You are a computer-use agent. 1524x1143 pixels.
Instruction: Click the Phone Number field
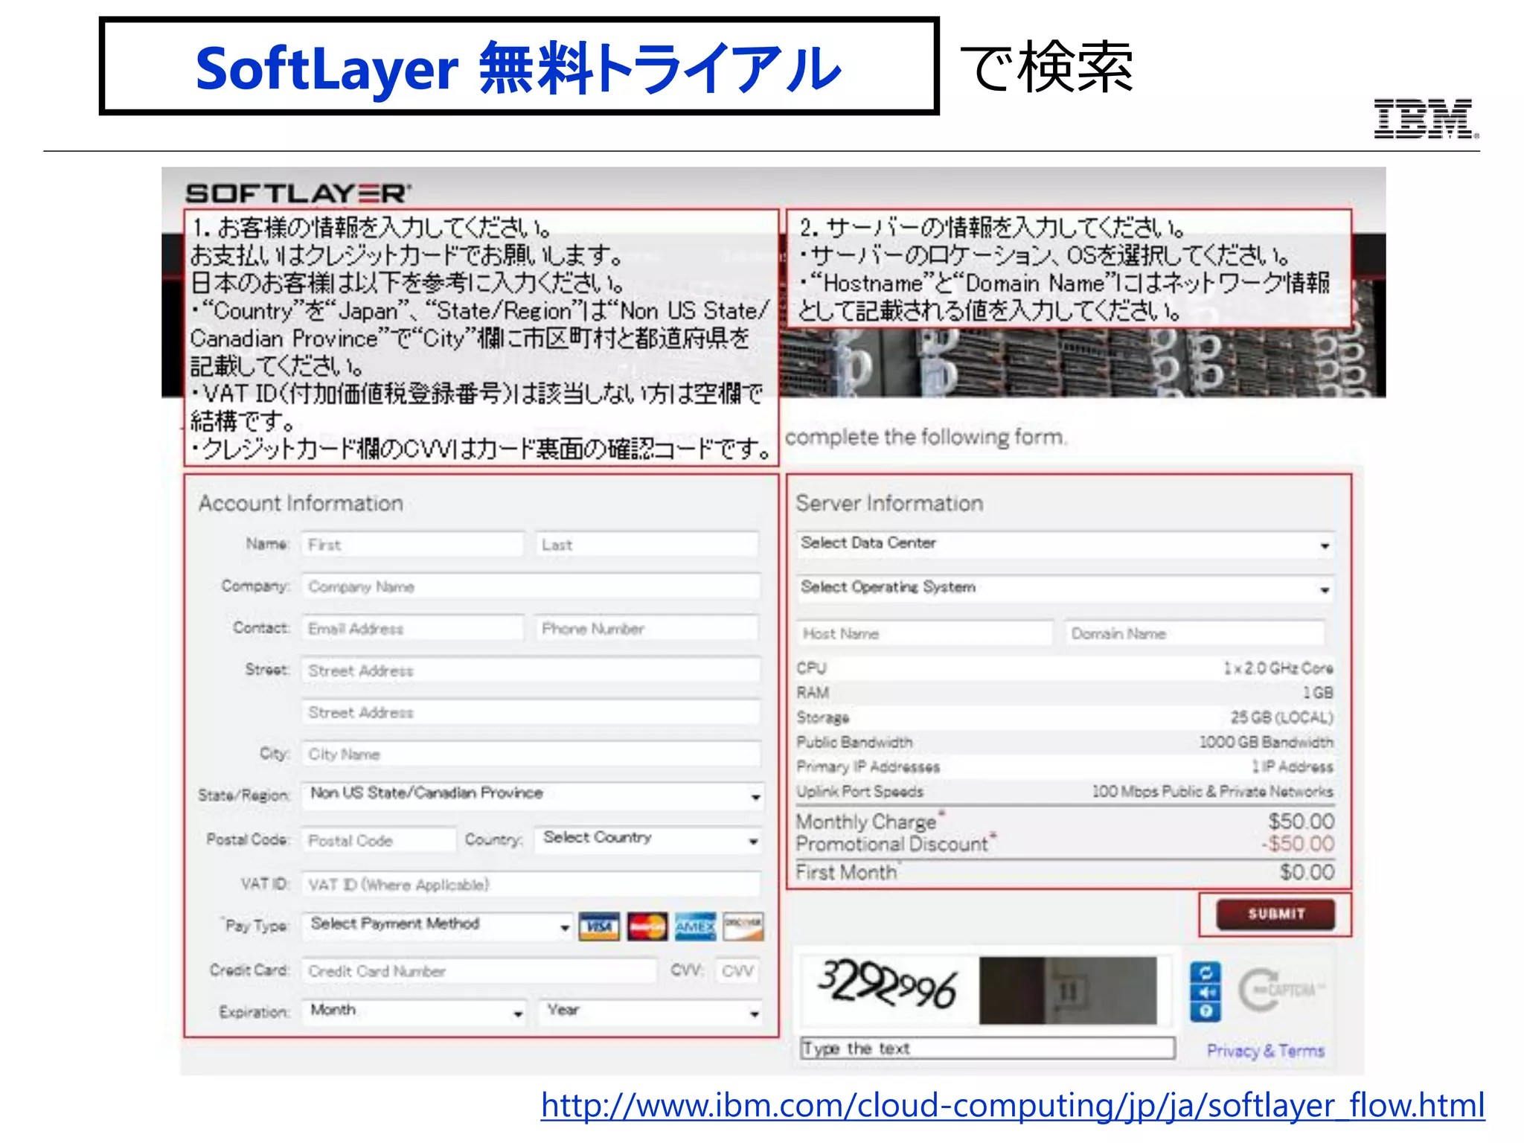pos(647,629)
